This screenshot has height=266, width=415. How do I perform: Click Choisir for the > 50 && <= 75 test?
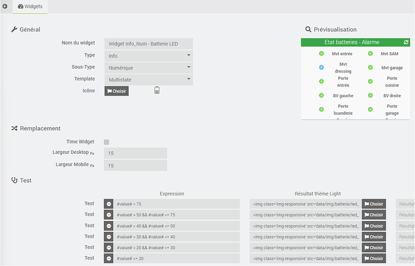(x=373, y=215)
